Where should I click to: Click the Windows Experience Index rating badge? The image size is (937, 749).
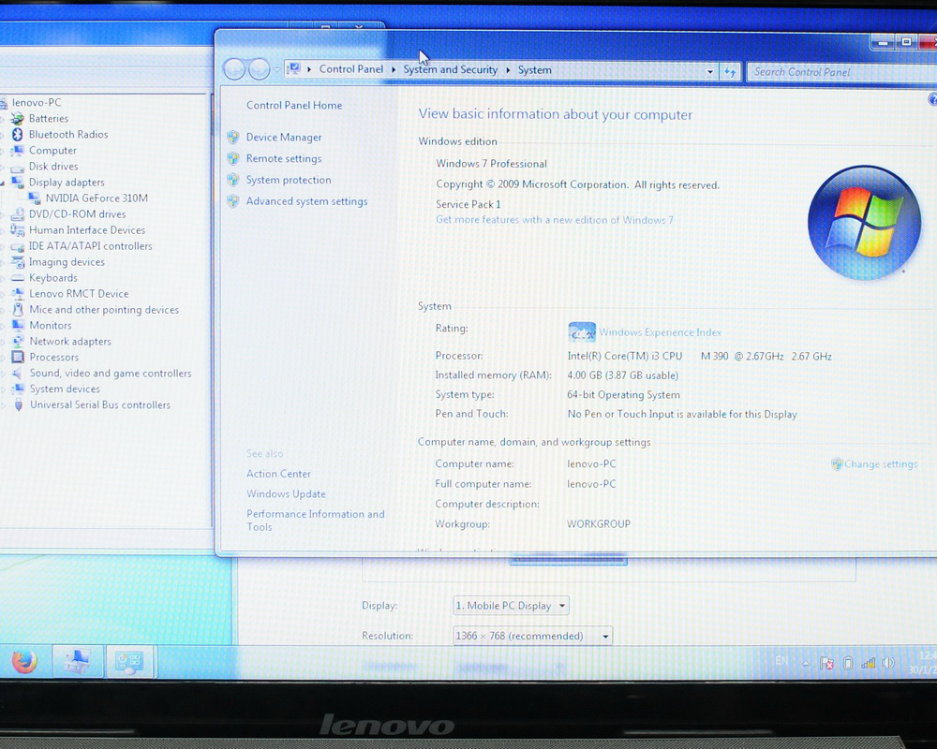582,331
